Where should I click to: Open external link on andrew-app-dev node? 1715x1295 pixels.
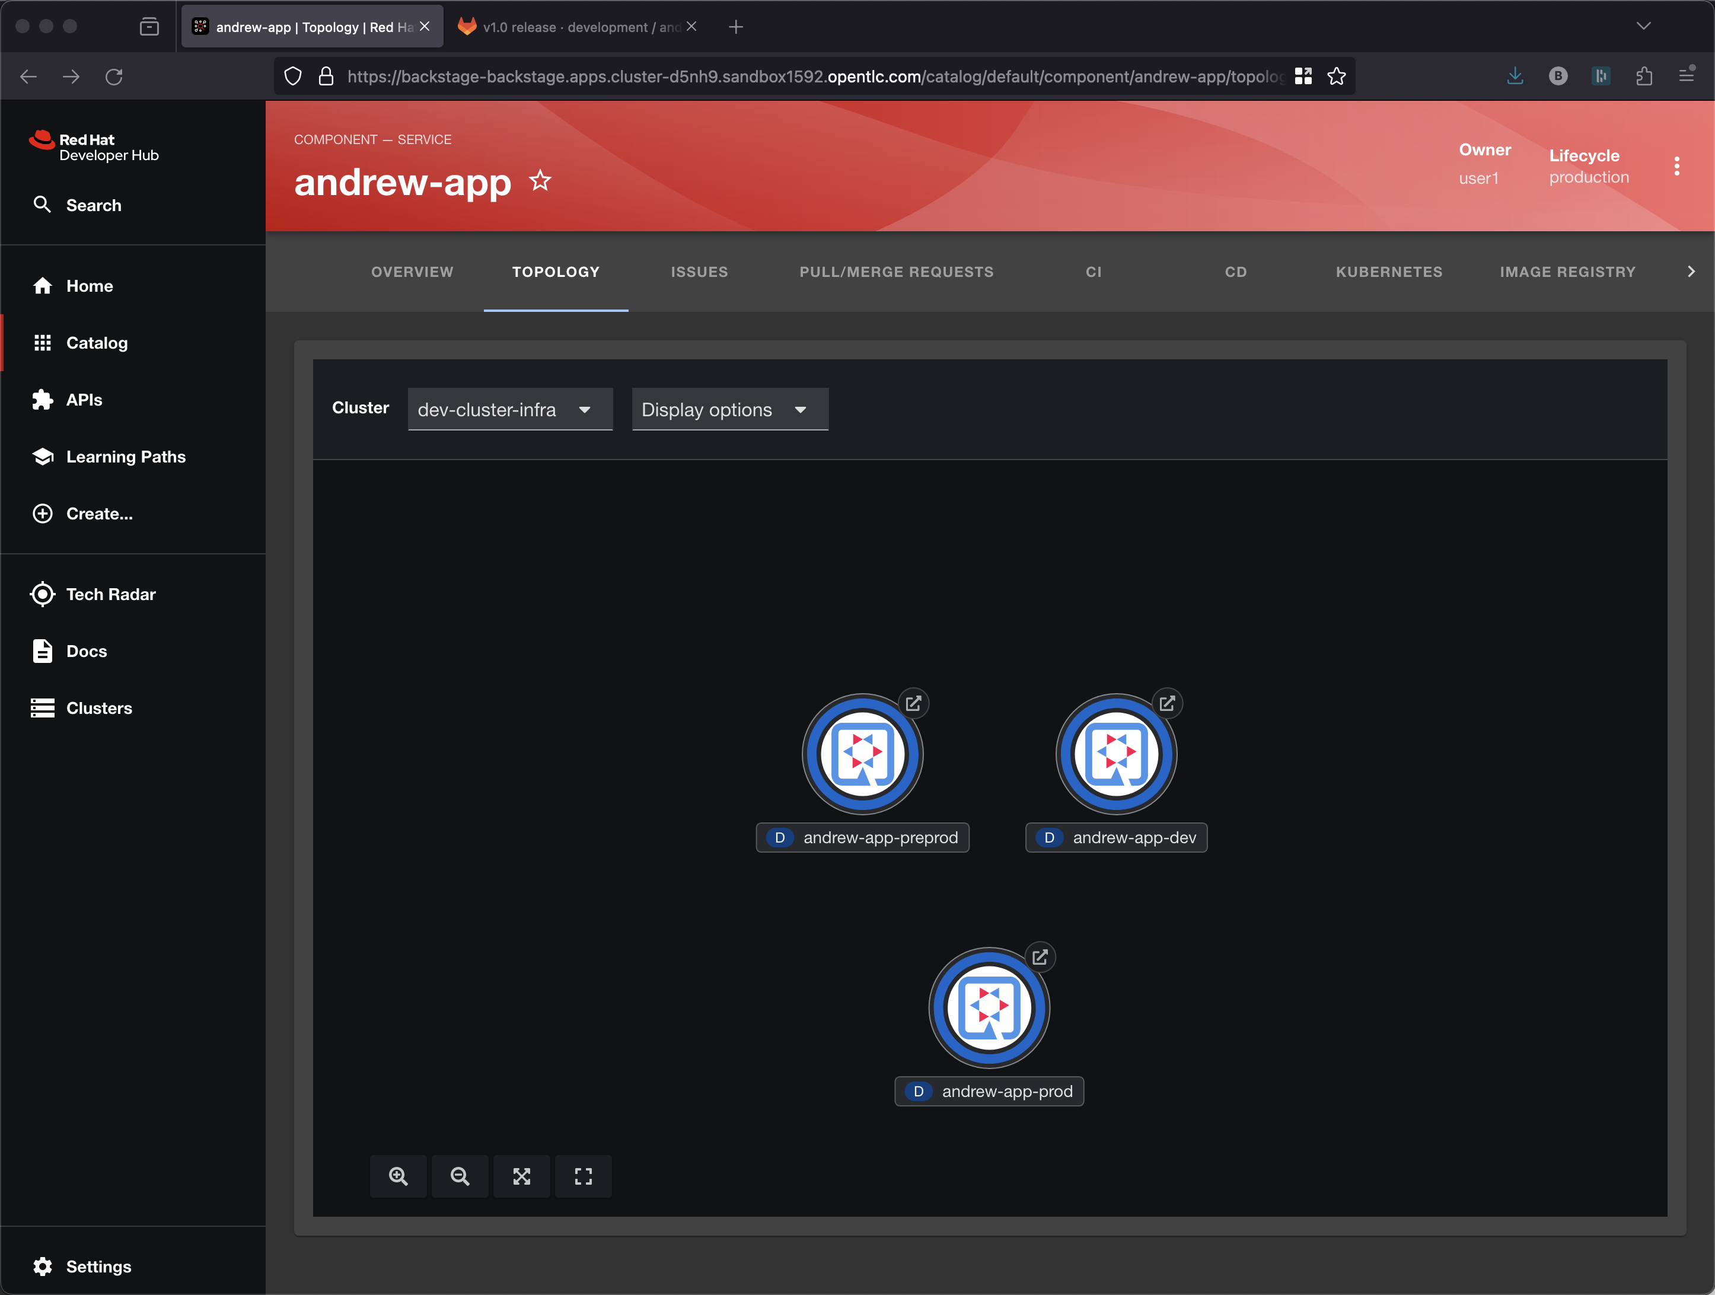[1167, 703]
